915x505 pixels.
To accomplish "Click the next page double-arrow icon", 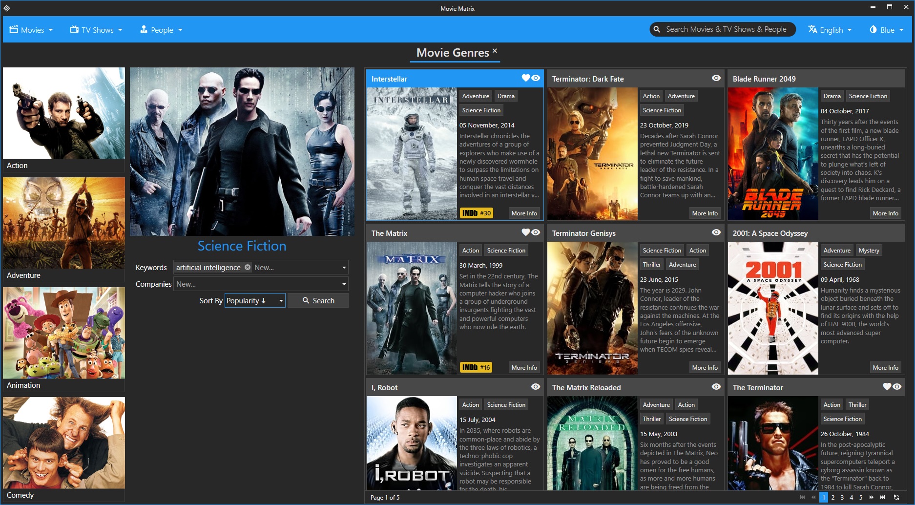I will coord(872,497).
